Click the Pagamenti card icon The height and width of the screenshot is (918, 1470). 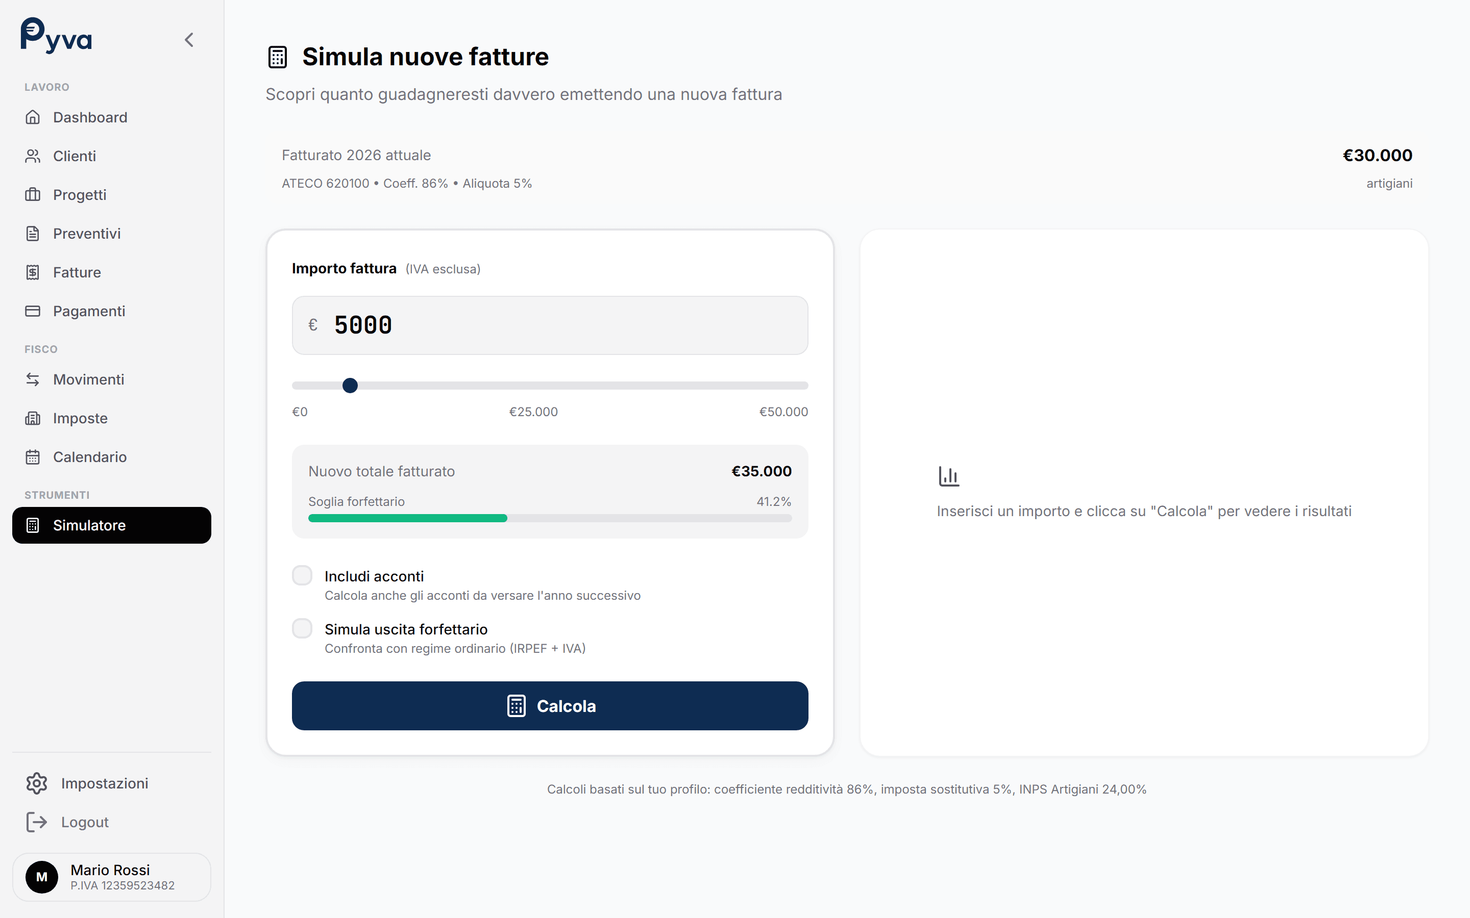click(x=33, y=312)
